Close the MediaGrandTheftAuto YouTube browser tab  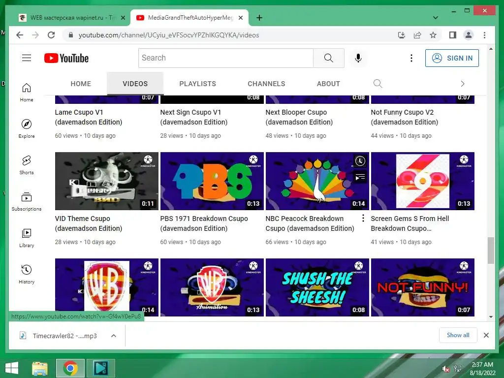[240, 18]
